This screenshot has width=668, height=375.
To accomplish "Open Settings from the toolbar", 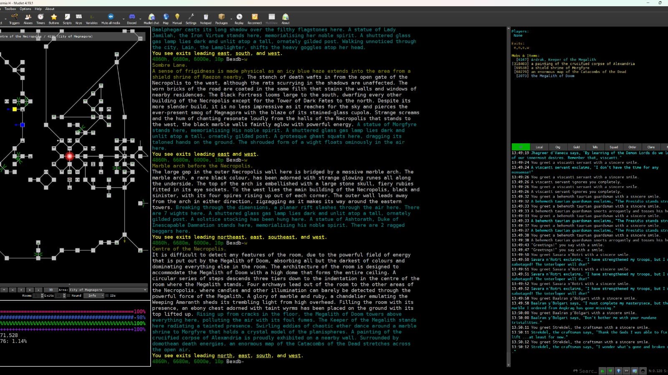I will pyautogui.click(x=191, y=19).
